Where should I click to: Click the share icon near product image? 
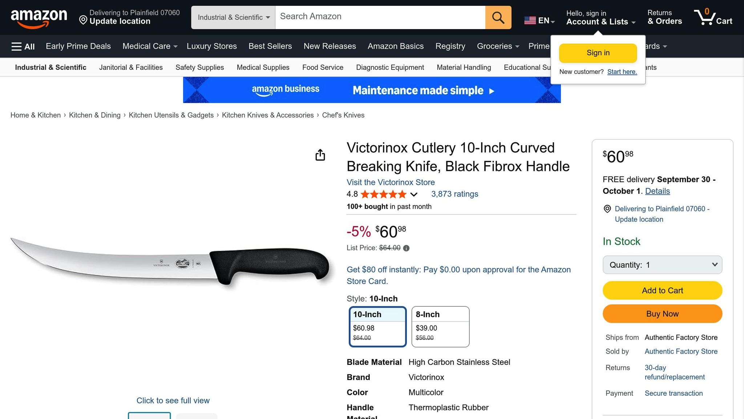[320, 155]
